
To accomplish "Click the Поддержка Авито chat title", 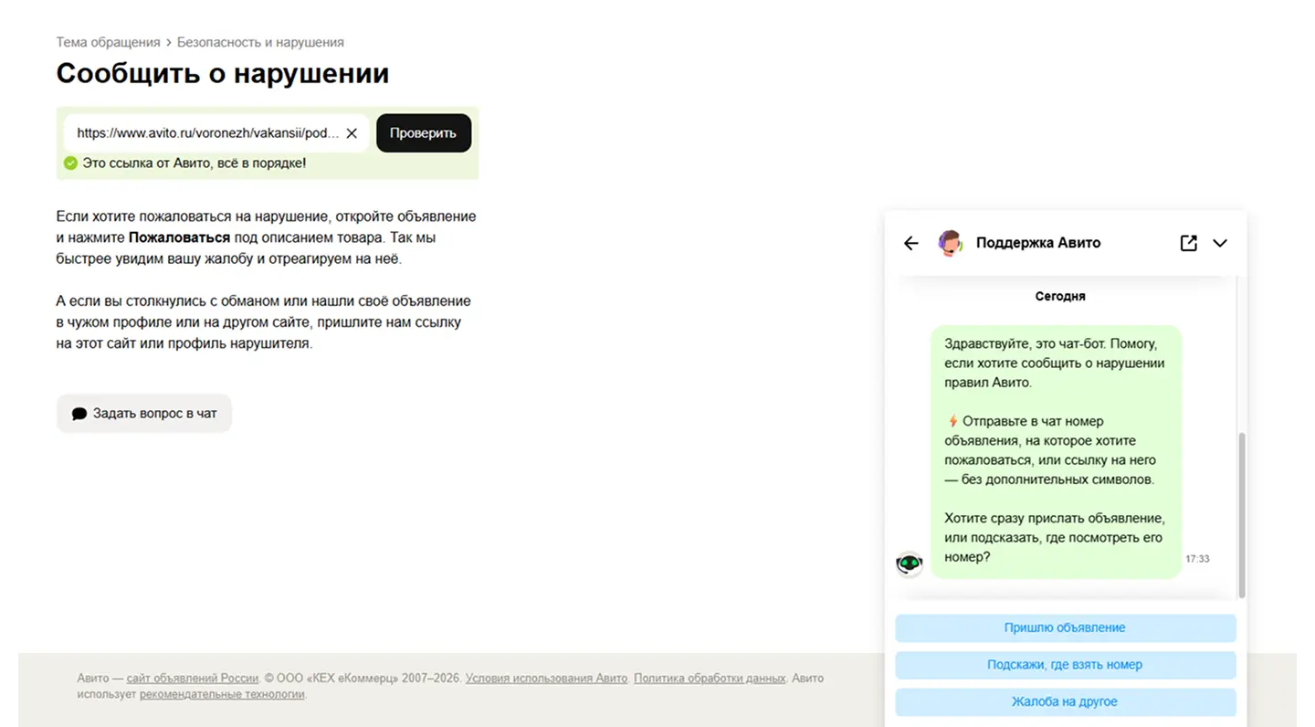I will click(x=1038, y=243).
